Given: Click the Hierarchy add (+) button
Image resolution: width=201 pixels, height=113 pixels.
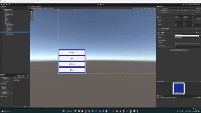Looking at the screenshot, I should pos(1,8).
